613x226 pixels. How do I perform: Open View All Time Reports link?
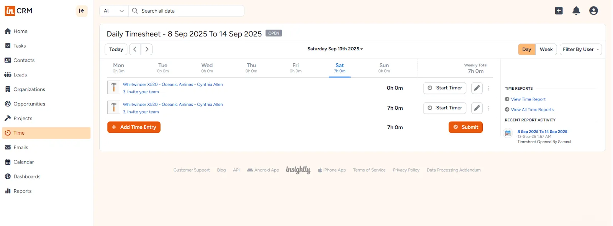532,110
